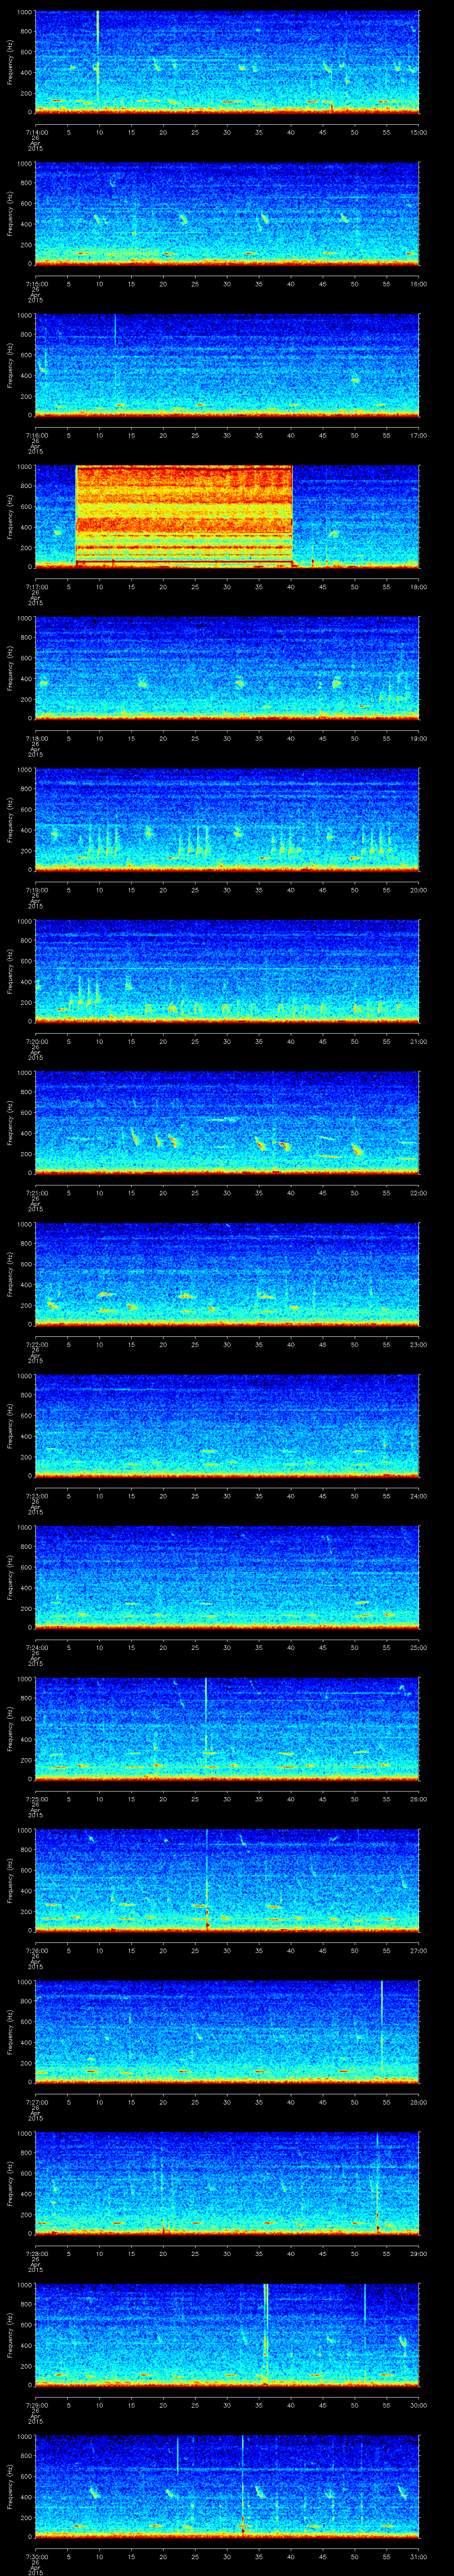Click the broadband red noise block in 7:17:00 spectrogram
Viewport: 454px width, 2576px height.
(x=184, y=516)
